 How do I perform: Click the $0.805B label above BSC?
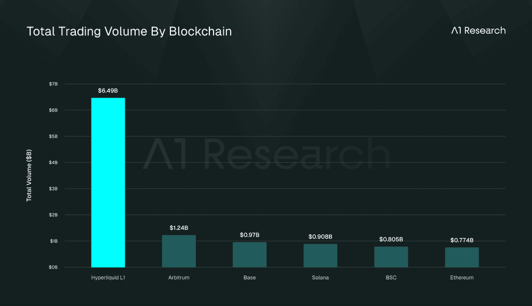pos(391,239)
